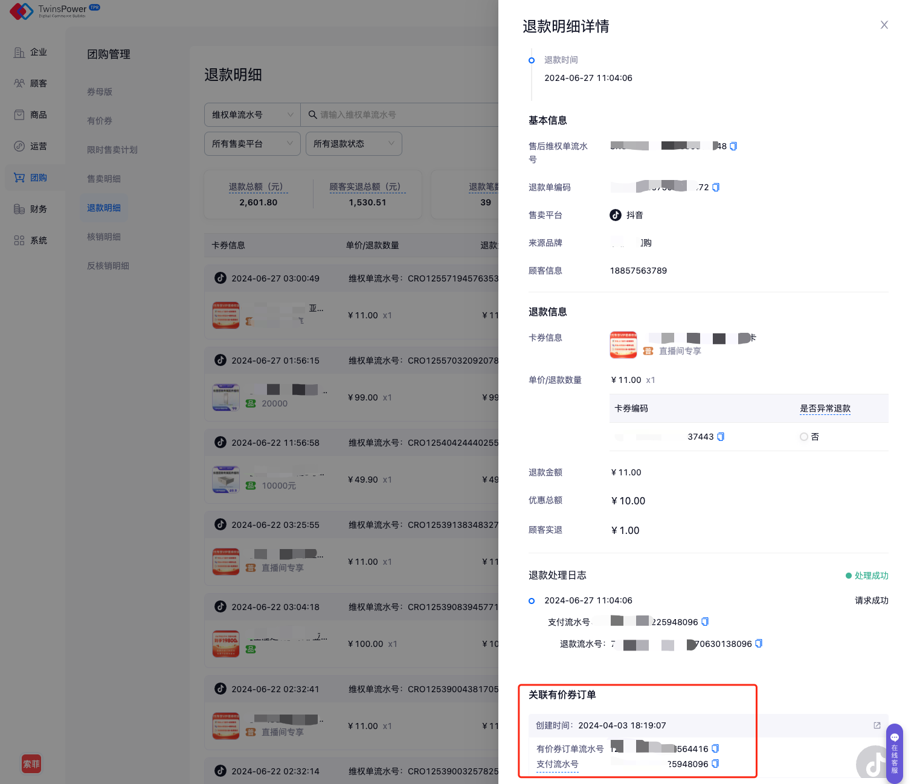Viewport: 917px width, 784px height.
Task: Click the coupon thumbnail in 卡券信息
Action: (623, 345)
